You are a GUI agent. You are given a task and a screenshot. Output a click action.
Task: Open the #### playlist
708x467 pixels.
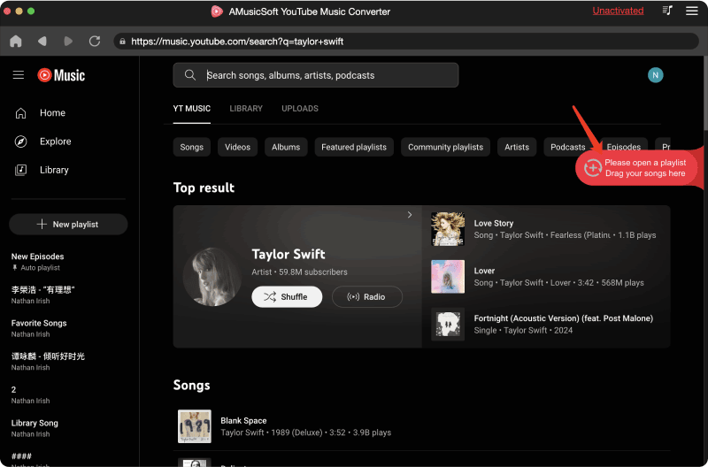pos(30,458)
